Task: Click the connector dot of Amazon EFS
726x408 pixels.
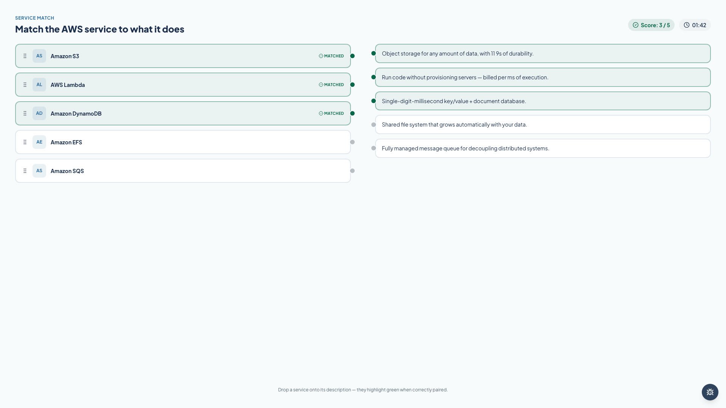Action: pyautogui.click(x=352, y=142)
